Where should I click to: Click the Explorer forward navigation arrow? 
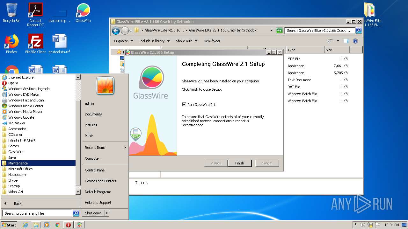point(125,31)
